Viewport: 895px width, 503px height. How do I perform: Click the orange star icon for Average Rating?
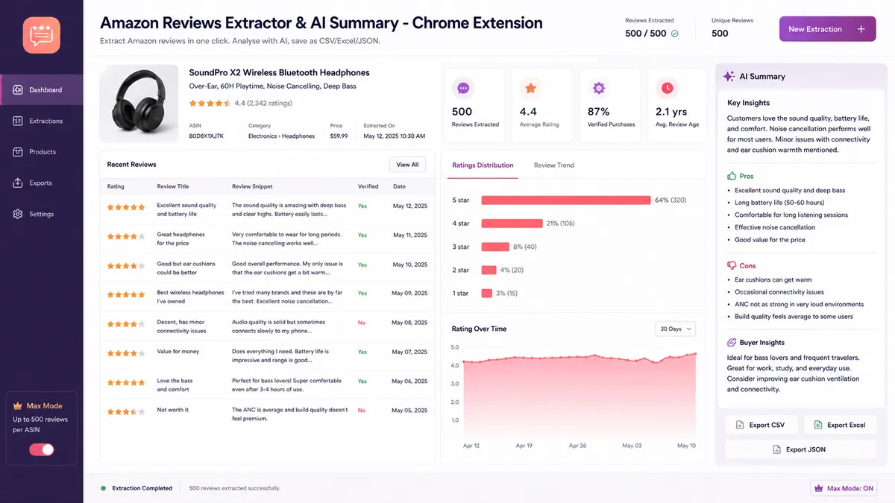point(531,89)
